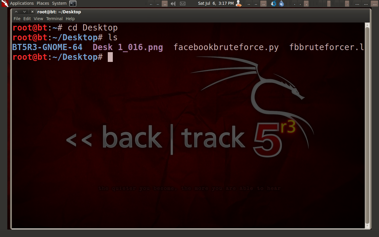Show the calendar from Sat Jul 6 clock
The width and height of the screenshot is (379, 237).
coord(216,3)
